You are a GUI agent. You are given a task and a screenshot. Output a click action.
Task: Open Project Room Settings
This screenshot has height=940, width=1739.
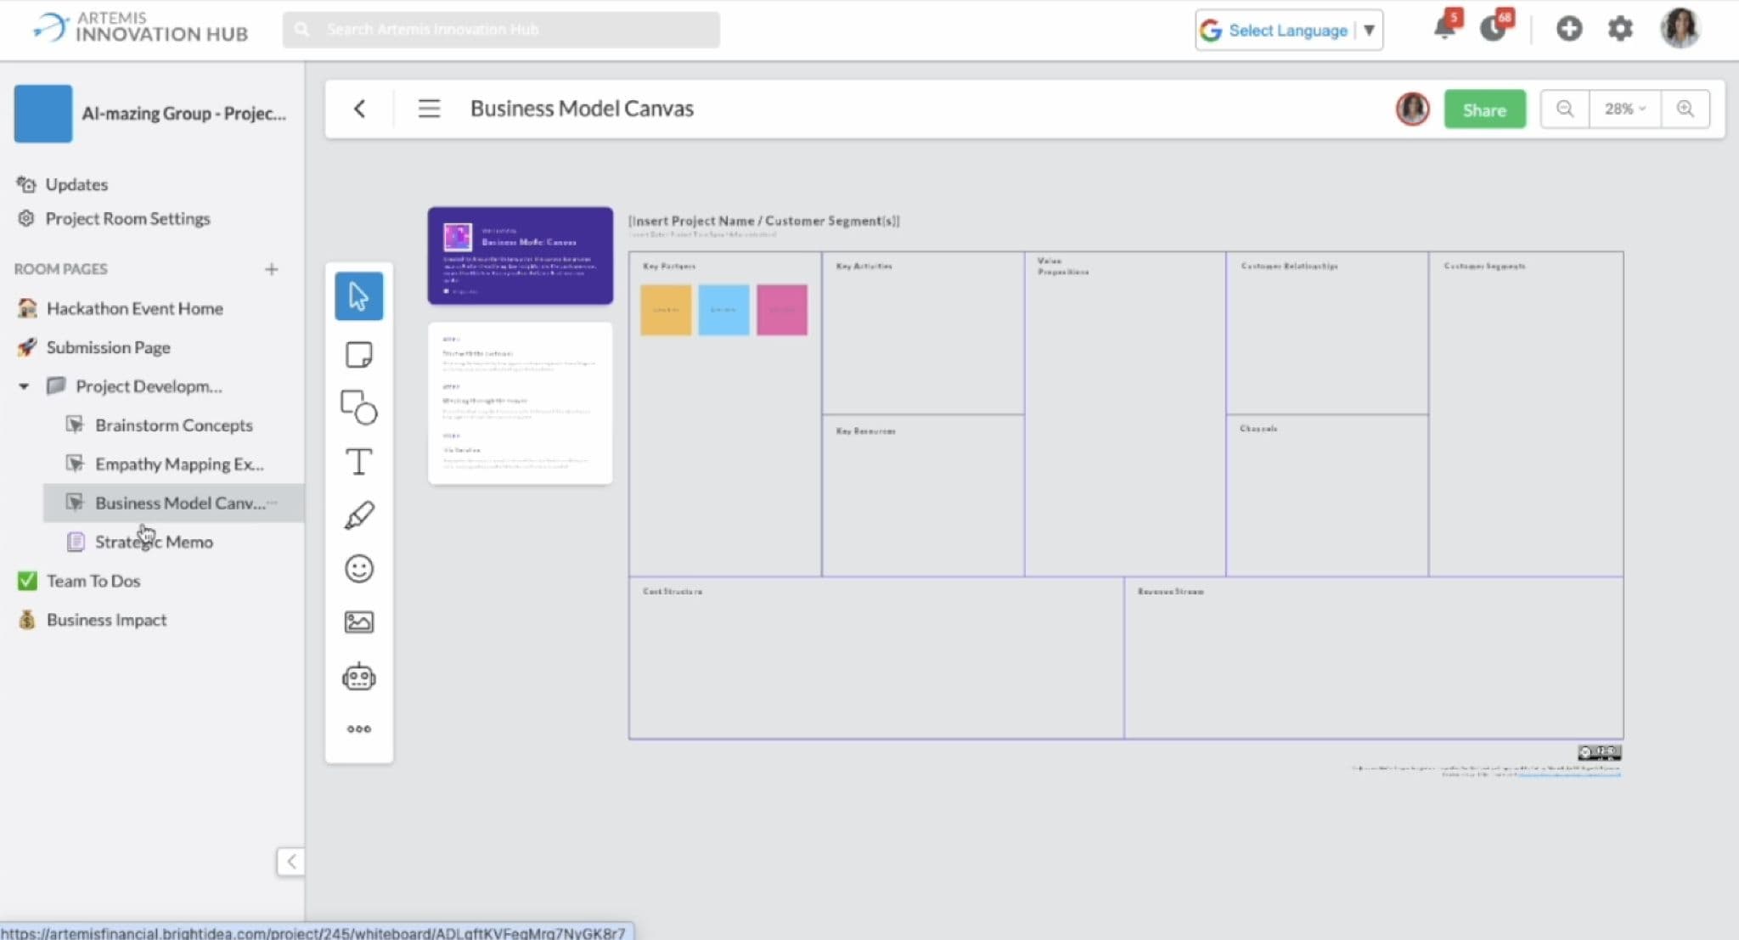pyautogui.click(x=127, y=218)
